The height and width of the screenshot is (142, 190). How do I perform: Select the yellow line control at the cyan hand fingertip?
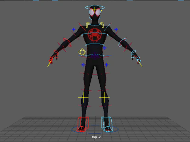[x=141, y=64]
